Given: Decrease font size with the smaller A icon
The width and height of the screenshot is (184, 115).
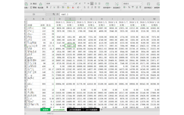Looking at the screenshot, I should [80, 4].
